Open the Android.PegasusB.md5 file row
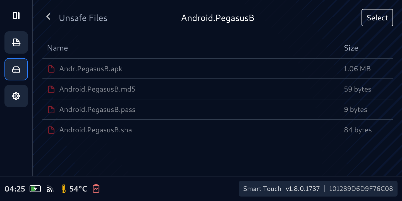402x201 pixels. [x=97, y=89]
